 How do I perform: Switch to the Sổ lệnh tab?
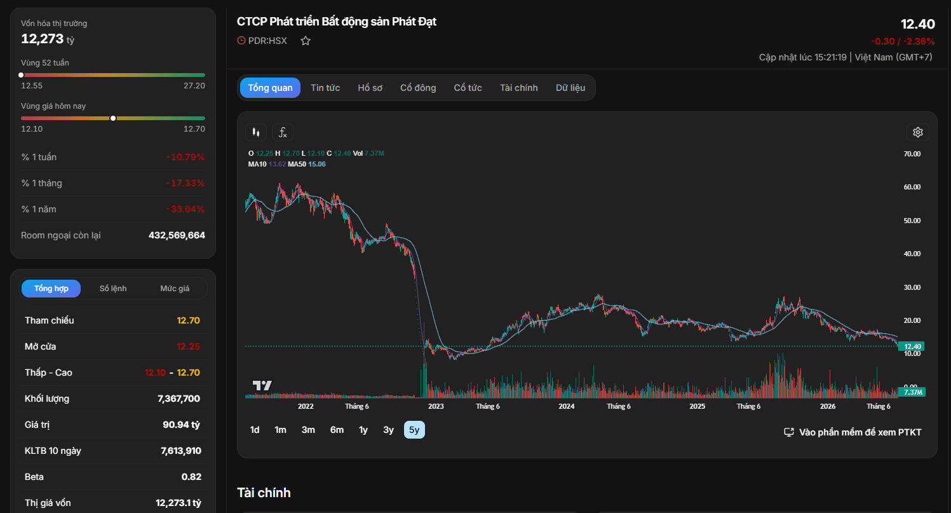[113, 289]
